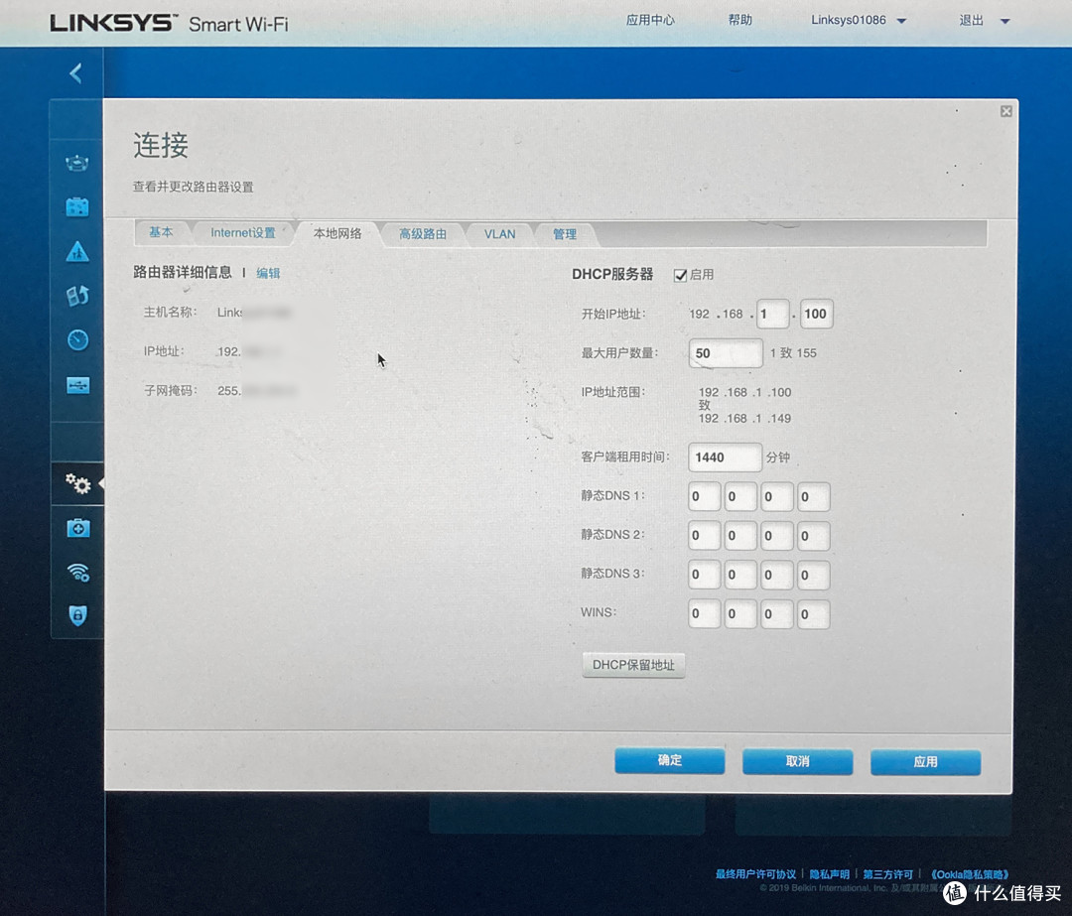Open the Troubleshooting first-aid icon

point(77,529)
